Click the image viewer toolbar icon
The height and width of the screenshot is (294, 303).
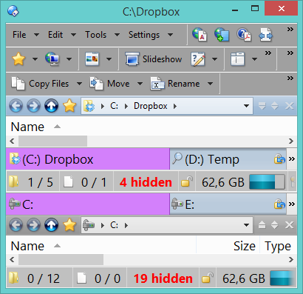(x=92, y=59)
